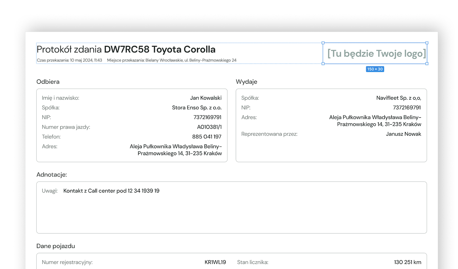
Task: Click the '150 × 30' size badge
Action: 375,69
